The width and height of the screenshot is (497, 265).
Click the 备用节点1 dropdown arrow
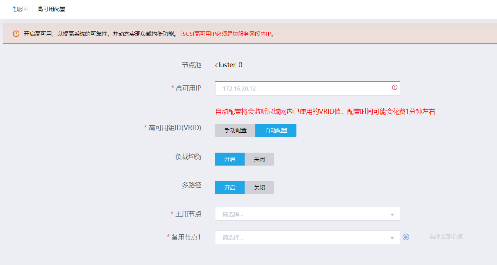392,238
